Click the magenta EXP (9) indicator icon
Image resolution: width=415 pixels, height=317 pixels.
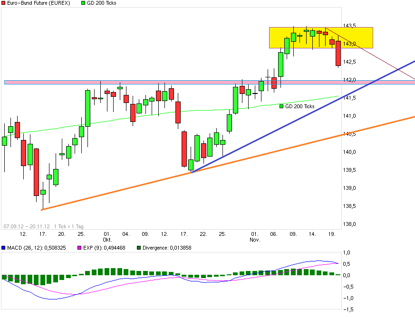[79, 247]
